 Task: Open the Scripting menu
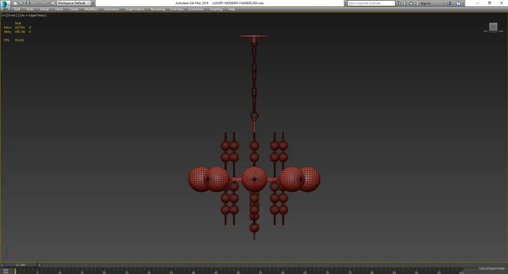click(x=215, y=9)
